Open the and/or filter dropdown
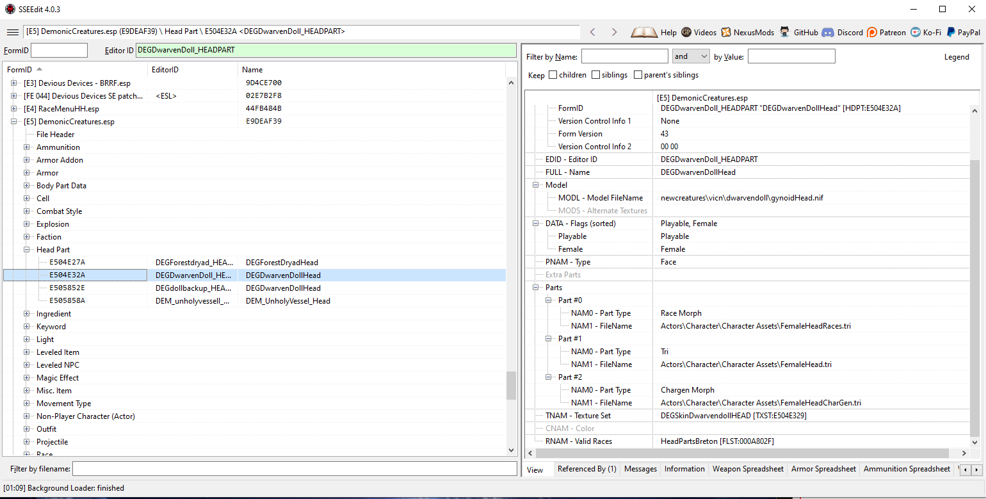The height and width of the screenshot is (499, 986). [x=691, y=56]
